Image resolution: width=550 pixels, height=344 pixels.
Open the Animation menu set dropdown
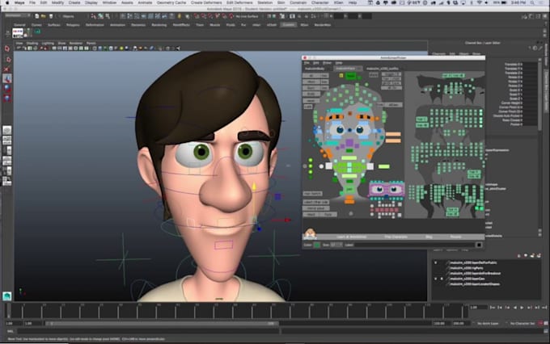click(18, 16)
